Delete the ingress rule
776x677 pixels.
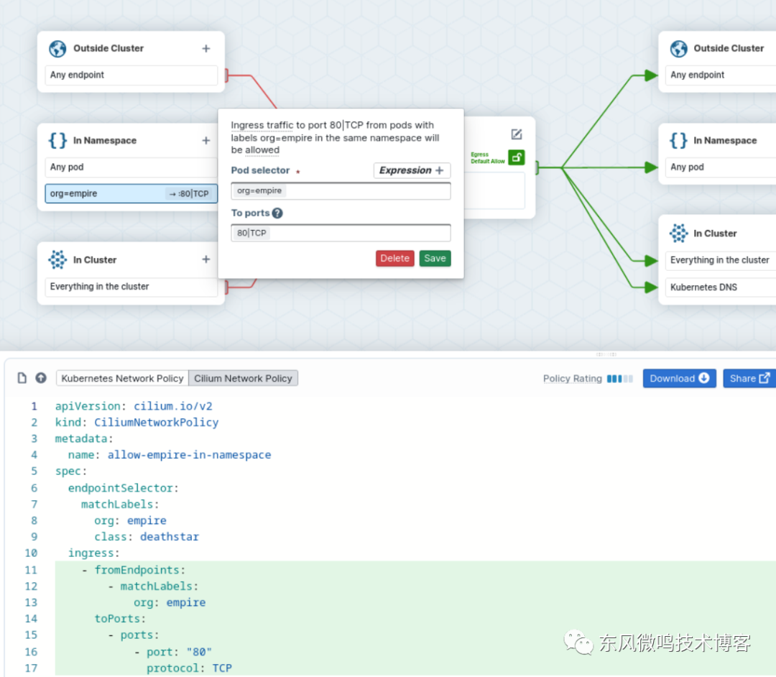click(395, 258)
